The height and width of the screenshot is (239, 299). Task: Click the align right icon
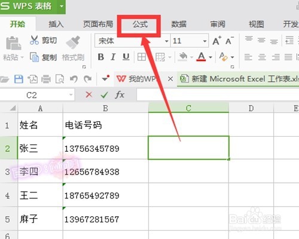[276, 57]
